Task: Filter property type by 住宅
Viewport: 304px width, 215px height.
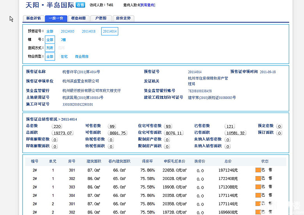Action: [x=64, y=56]
